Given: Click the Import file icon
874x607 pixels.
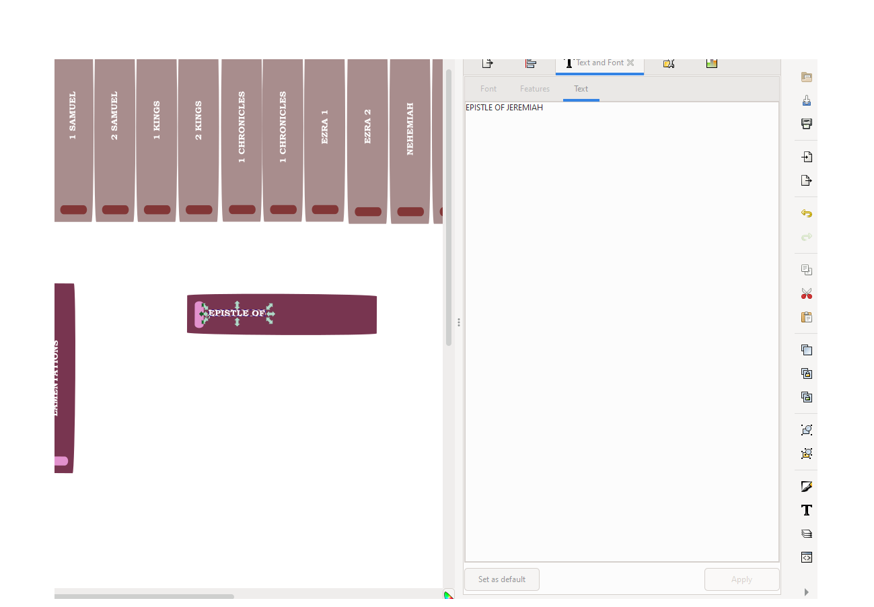Looking at the screenshot, I should pos(806,157).
